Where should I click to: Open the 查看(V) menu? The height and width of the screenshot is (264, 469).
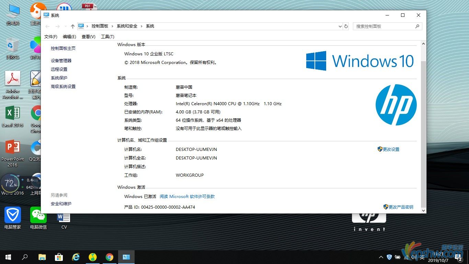point(88,36)
